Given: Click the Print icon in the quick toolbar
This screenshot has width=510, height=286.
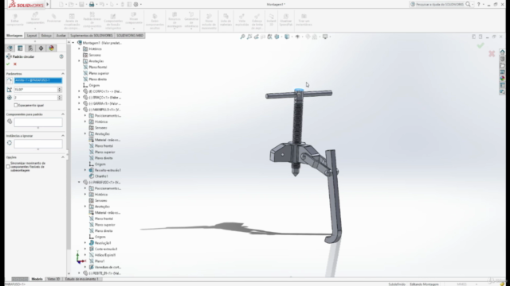Looking at the screenshot, I should point(92,4).
